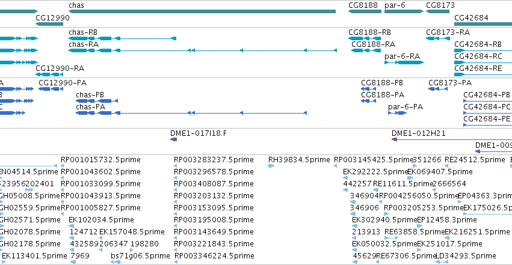
Task: Click the CG8173 gene label
Action: [x=440, y=5]
